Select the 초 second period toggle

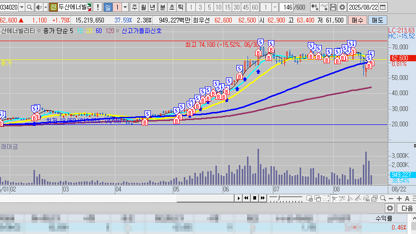[x=172, y=7]
